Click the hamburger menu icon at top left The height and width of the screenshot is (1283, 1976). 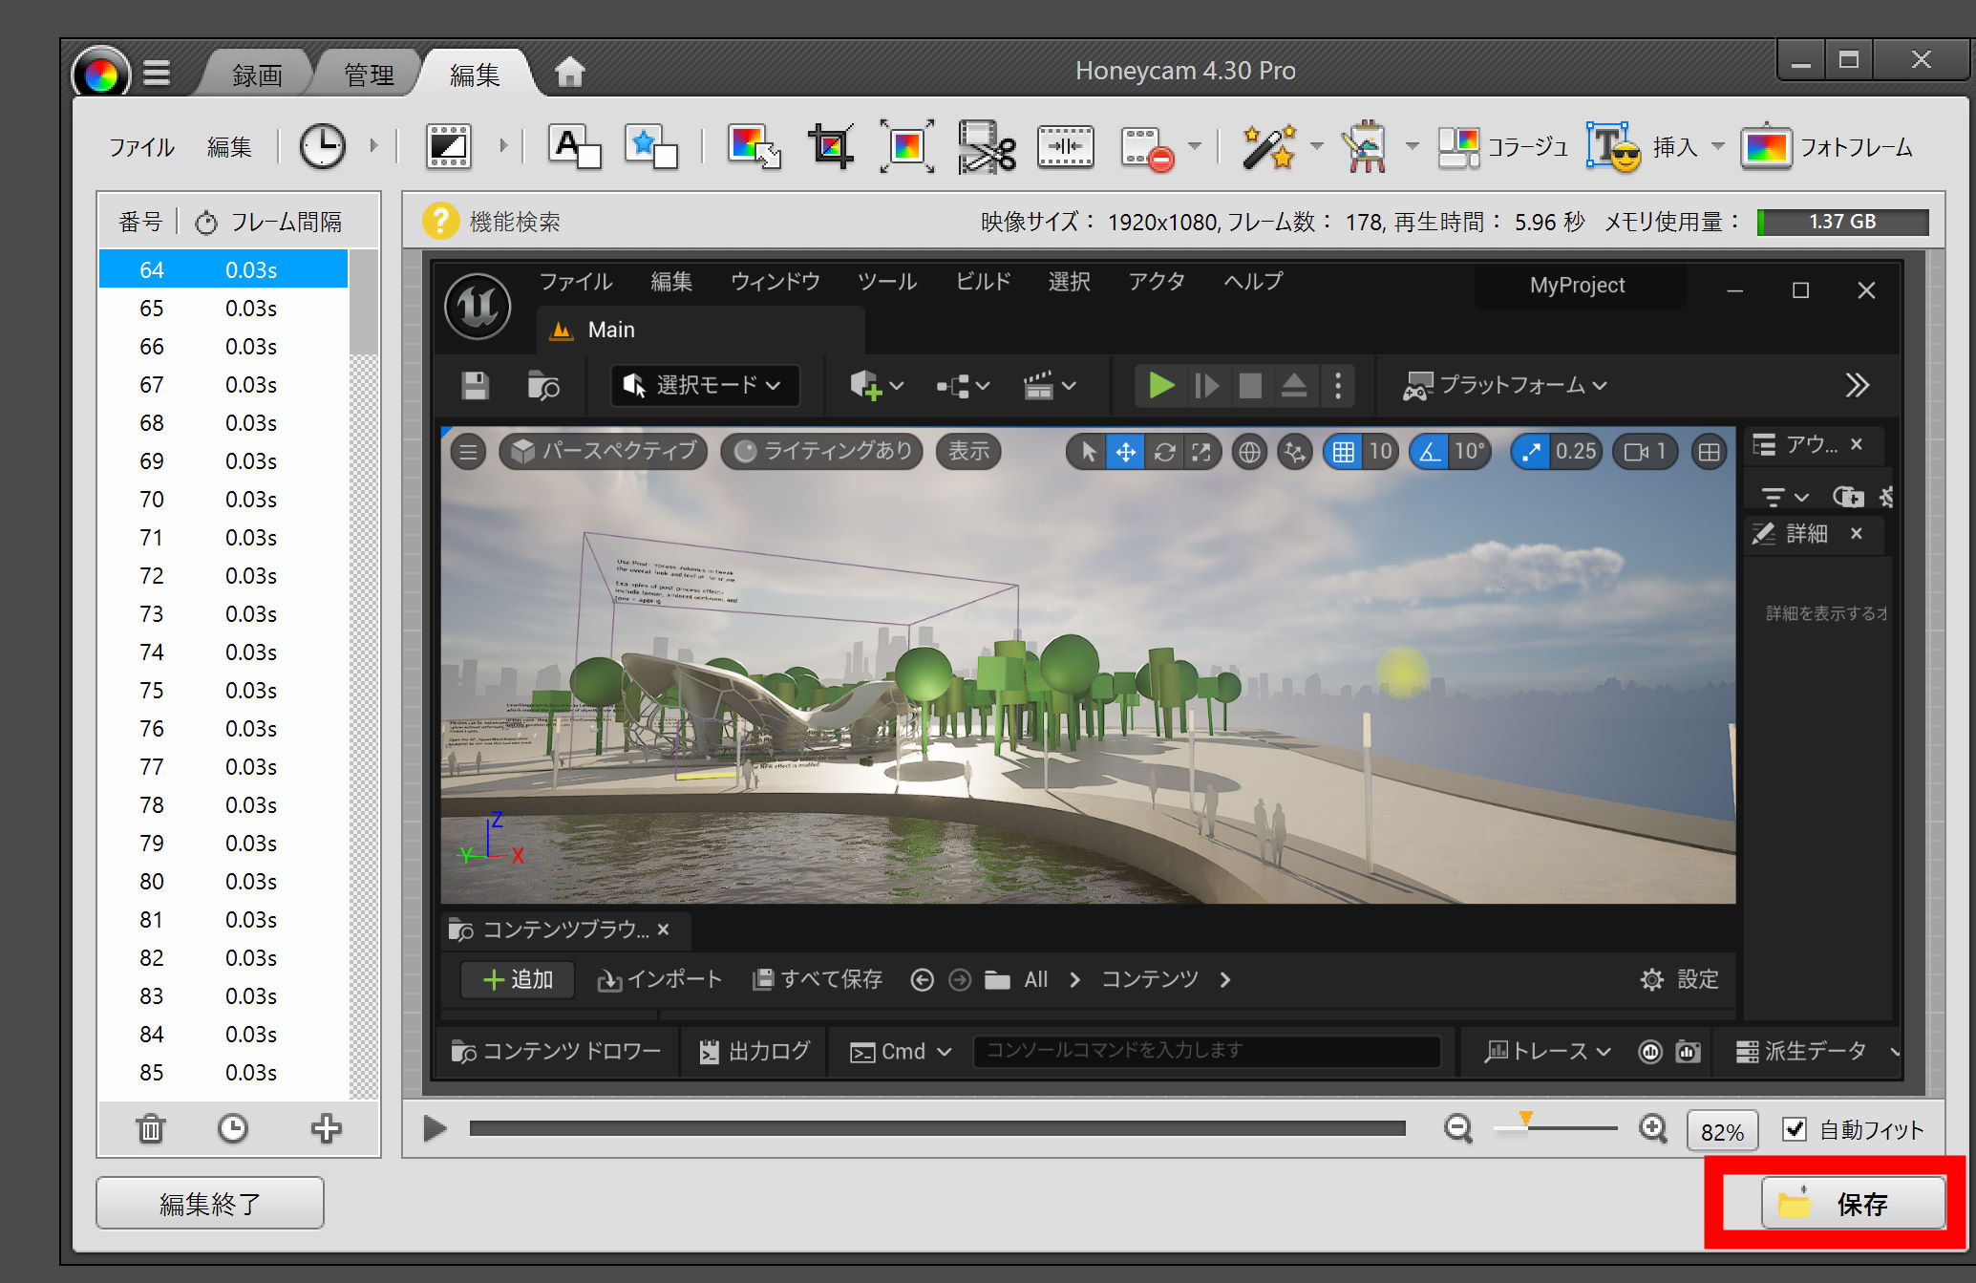pos(157,73)
